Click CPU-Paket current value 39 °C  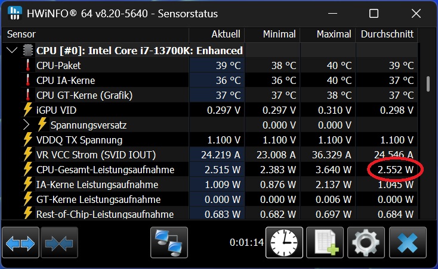228,65
